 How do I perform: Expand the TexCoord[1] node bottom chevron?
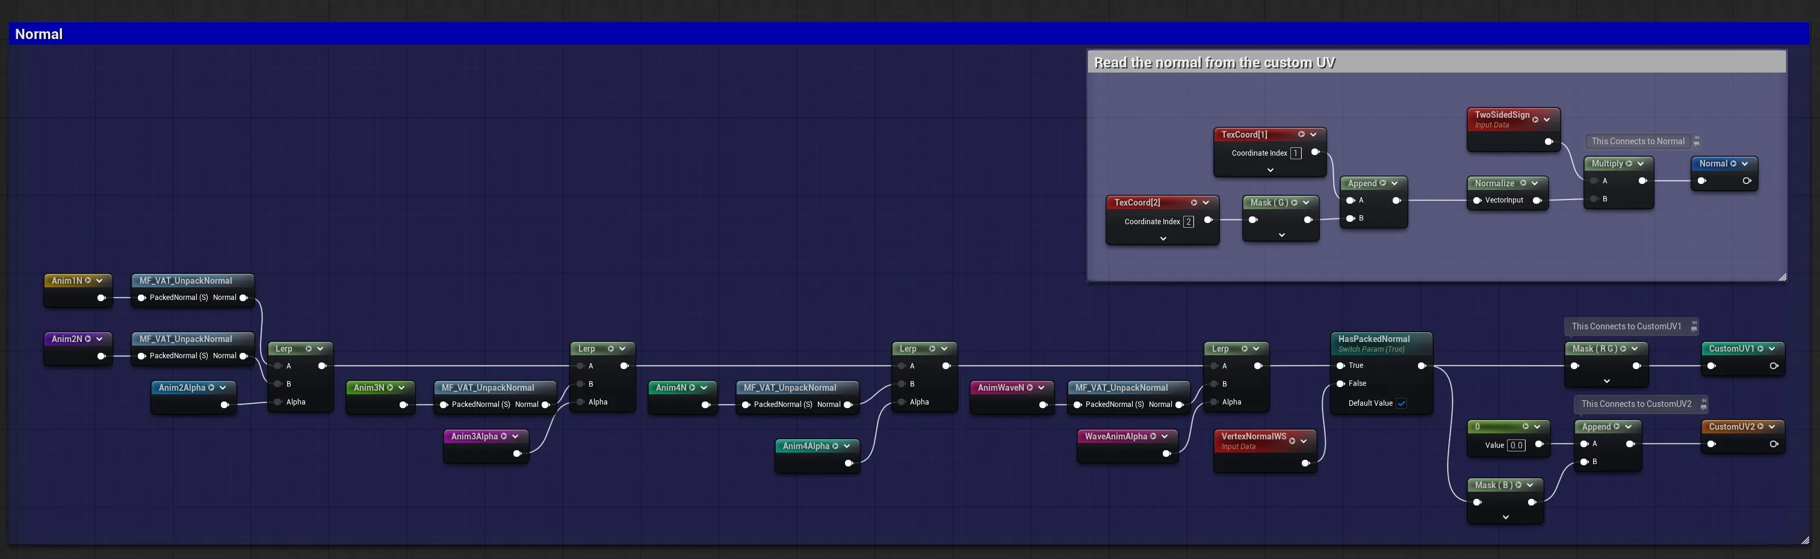tap(1270, 170)
